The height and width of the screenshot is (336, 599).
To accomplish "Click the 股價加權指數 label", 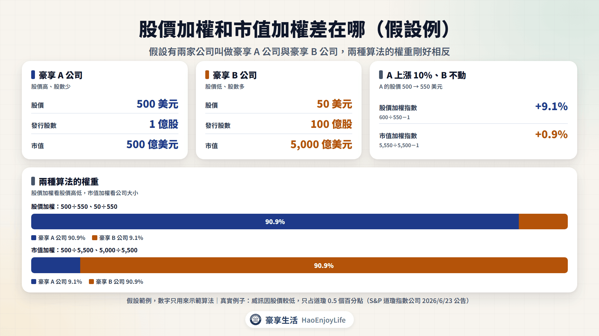I will click(398, 108).
